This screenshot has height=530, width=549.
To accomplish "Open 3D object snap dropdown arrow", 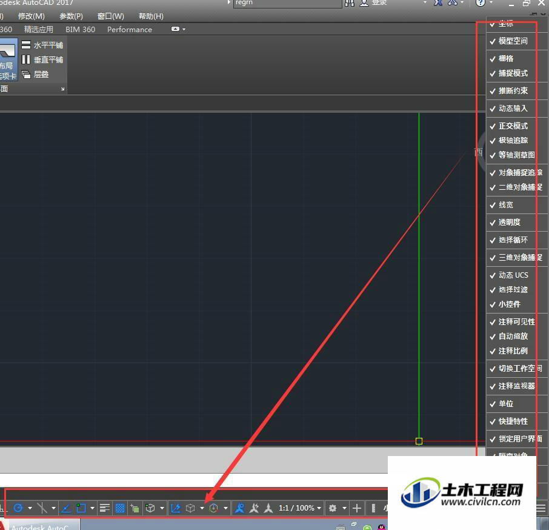I will click(162, 508).
